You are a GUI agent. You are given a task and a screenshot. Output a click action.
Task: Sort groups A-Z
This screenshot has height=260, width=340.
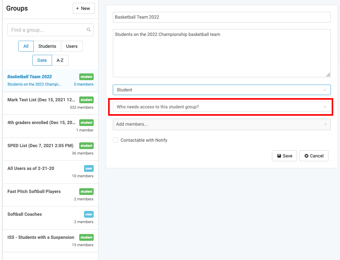tap(60, 60)
